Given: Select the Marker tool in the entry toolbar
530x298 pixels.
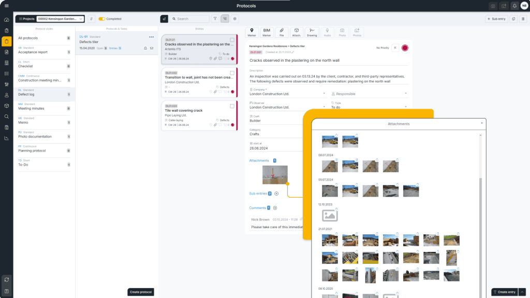Looking at the screenshot, I should [252, 32].
